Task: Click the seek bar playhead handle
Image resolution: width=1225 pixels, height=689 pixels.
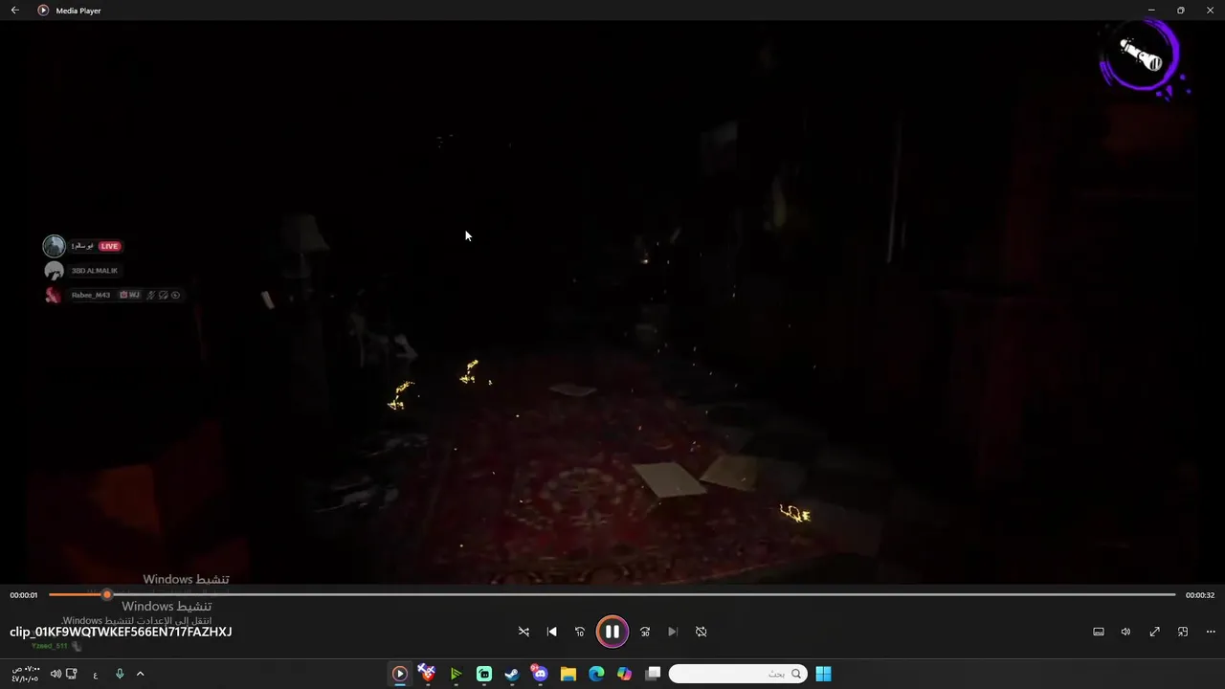Action: (106, 594)
